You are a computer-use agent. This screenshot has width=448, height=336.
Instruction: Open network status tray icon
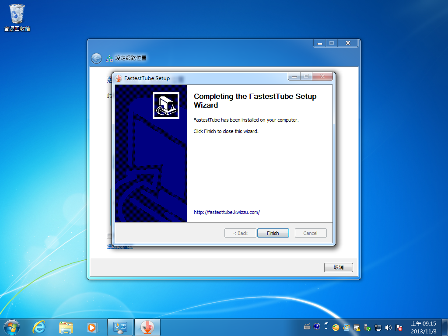pos(378,328)
